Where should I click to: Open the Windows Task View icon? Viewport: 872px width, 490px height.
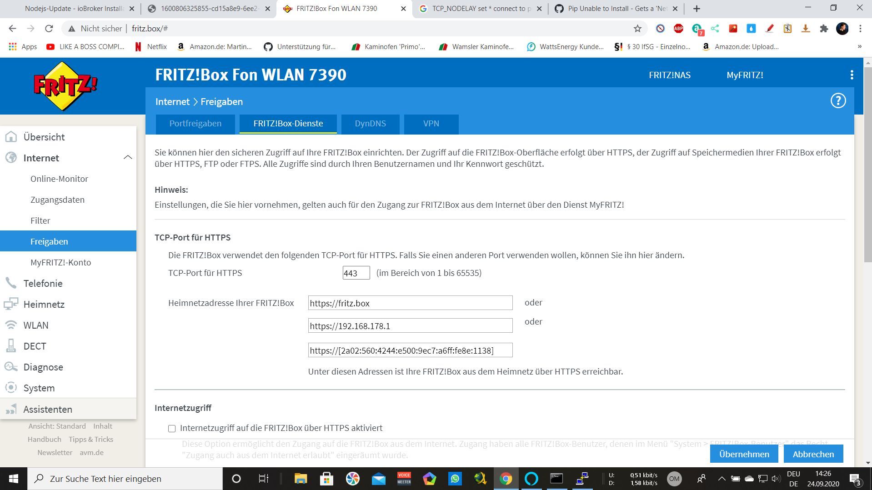point(263,479)
